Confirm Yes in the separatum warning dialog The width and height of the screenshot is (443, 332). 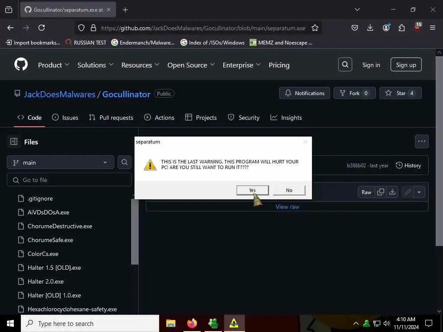[252, 190]
